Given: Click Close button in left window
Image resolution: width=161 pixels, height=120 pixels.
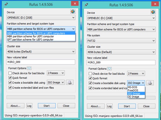Looking at the screenshot, I should click(x=66, y=106).
